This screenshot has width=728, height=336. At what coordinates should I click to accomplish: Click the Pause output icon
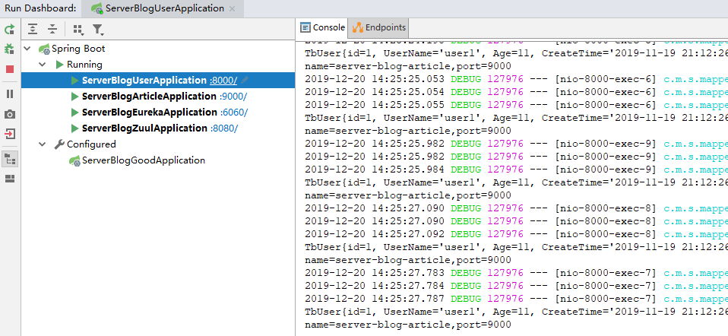pos(10,94)
